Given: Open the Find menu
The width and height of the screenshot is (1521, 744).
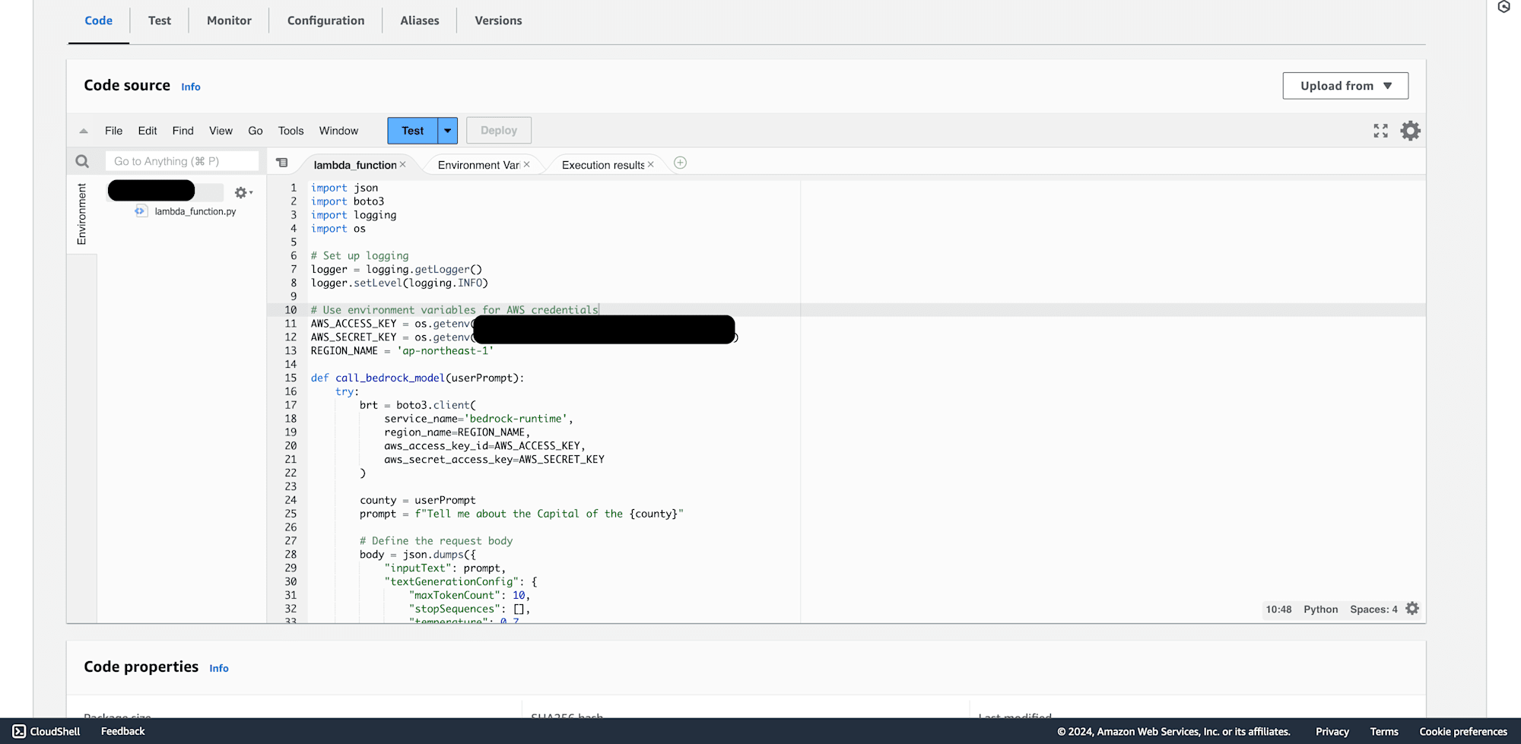Looking at the screenshot, I should [183, 131].
